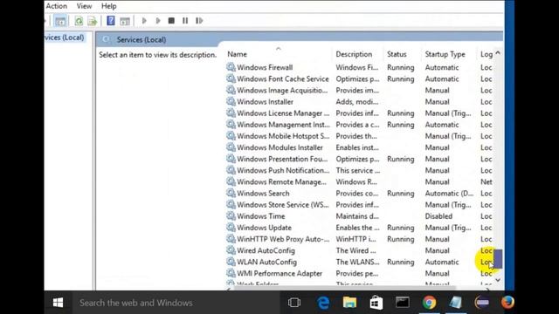Viewport: 559px width, 314px height.
Task: Click the Stop Service square icon
Action: [x=171, y=21]
